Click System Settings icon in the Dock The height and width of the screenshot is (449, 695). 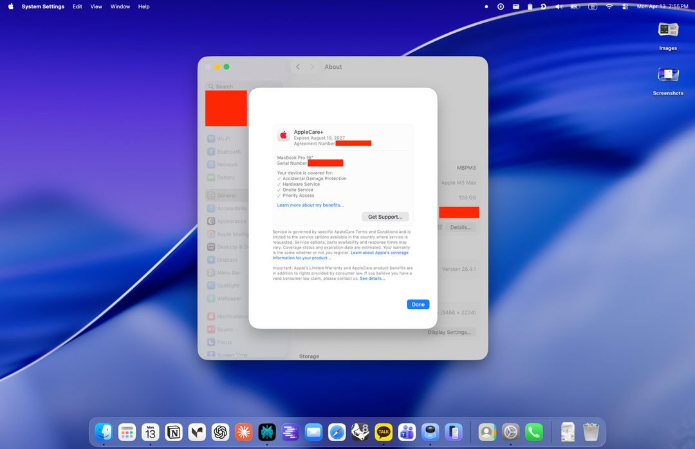coord(510,432)
